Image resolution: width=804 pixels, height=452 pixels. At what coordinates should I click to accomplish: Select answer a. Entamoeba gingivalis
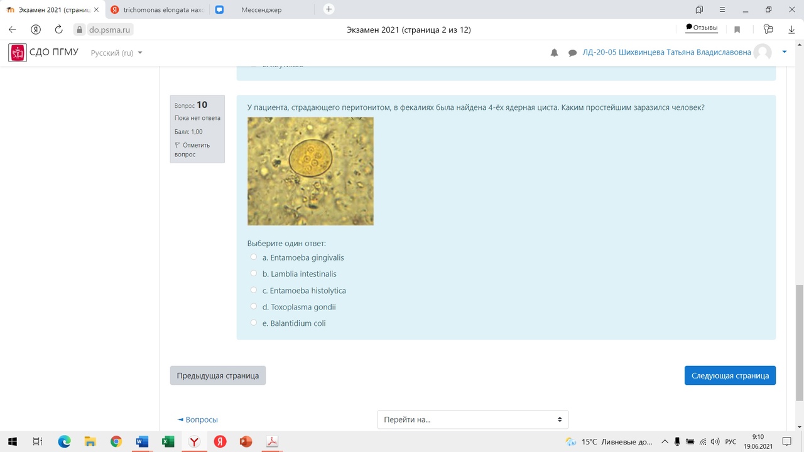(x=254, y=257)
